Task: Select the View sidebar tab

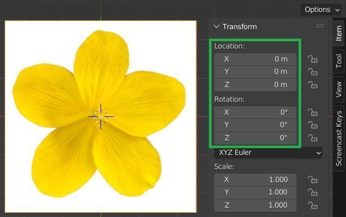Action: tap(339, 89)
